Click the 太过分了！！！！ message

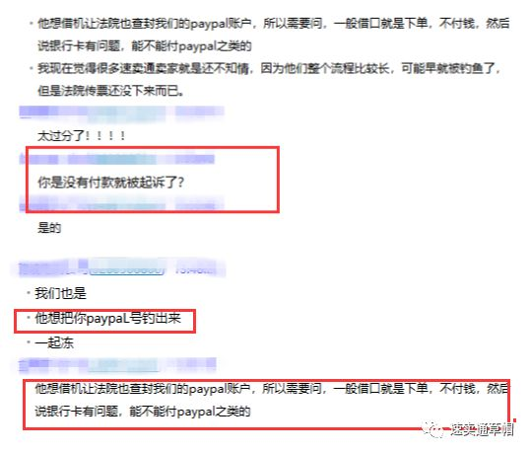click(x=82, y=136)
